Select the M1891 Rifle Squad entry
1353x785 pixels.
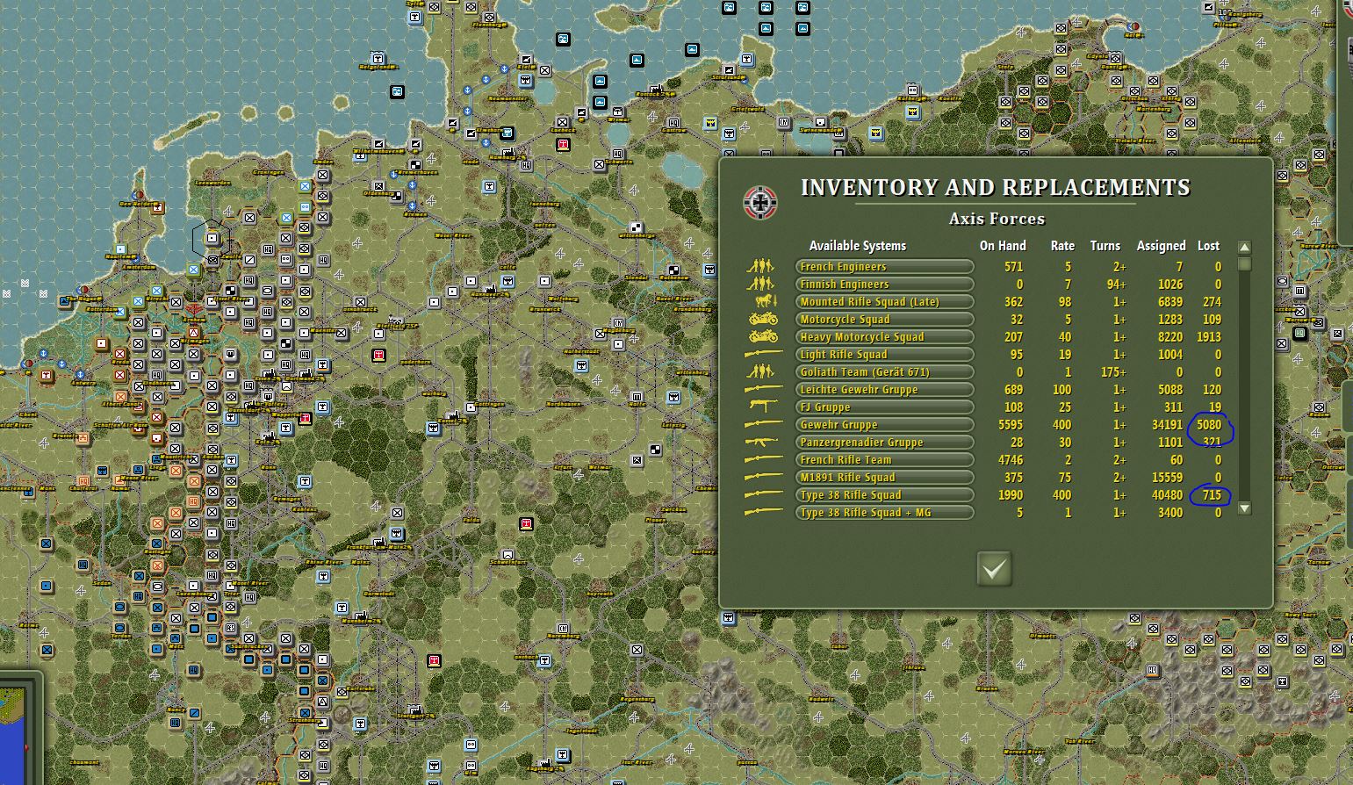pyautogui.click(x=883, y=477)
